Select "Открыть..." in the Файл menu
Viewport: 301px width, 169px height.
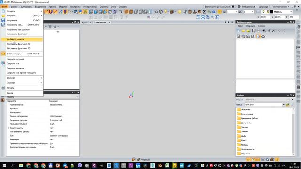point(22,15)
